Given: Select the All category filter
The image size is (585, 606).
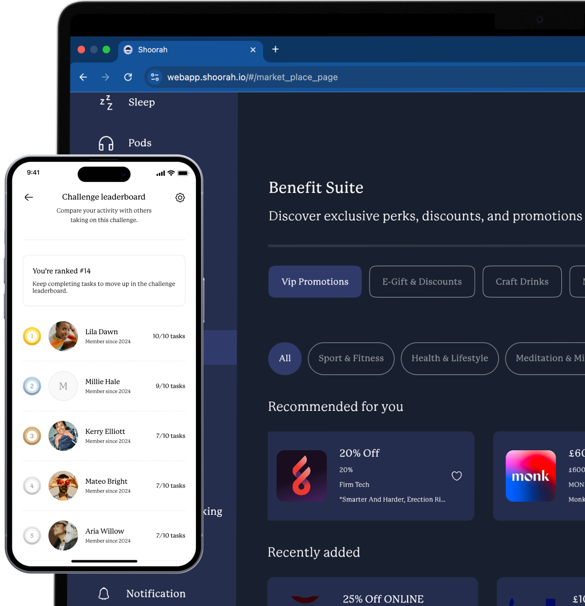Looking at the screenshot, I should coord(285,359).
